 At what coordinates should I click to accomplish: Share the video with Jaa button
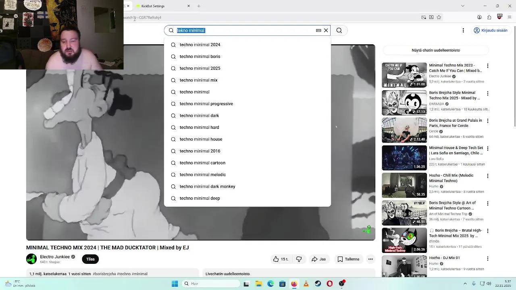point(318,259)
